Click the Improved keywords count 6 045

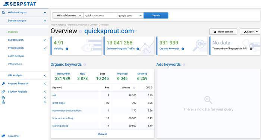pyautogui.click(x=122, y=78)
